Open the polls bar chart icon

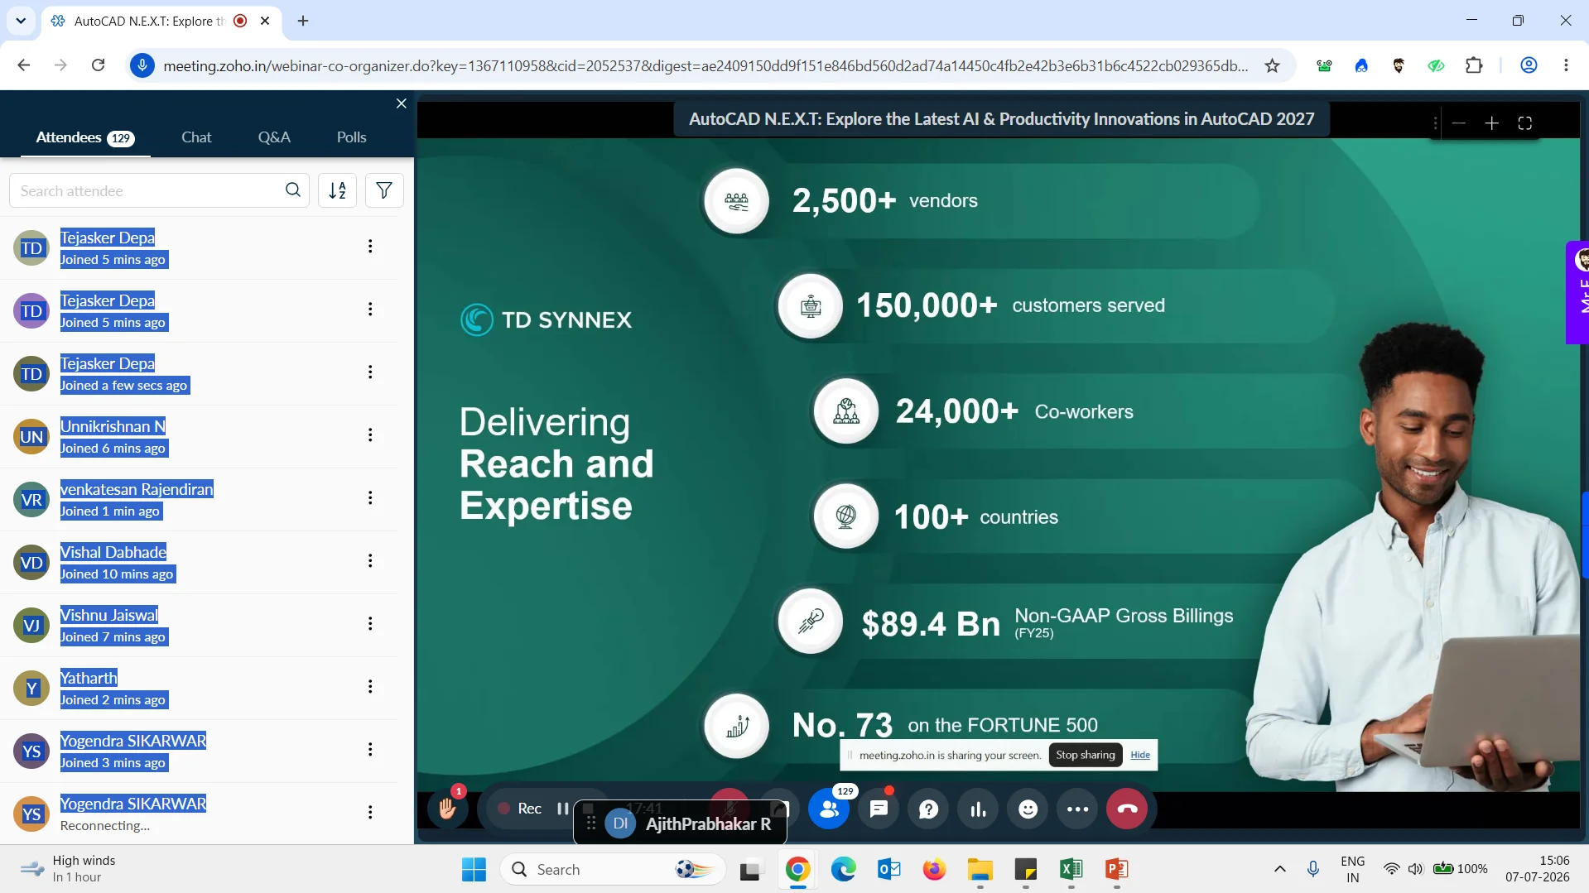[x=978, y=809]
